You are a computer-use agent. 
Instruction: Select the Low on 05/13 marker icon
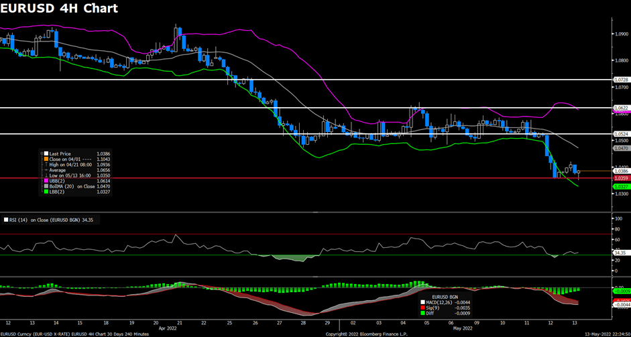(46, 176)
